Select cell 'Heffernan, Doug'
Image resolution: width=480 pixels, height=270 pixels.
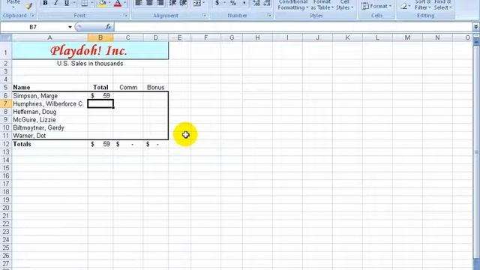click(x=50, y=112)
